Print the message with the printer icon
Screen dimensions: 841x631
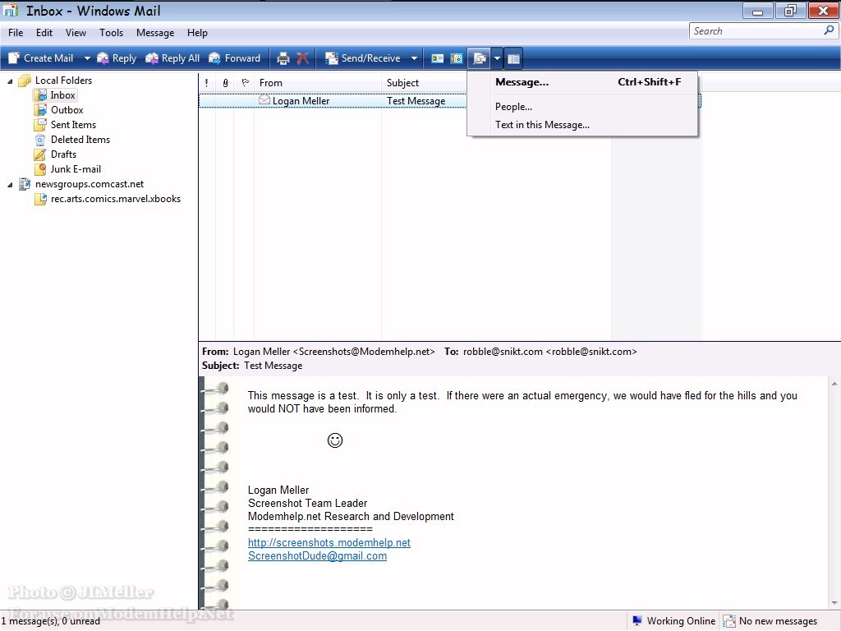(283, 58)
